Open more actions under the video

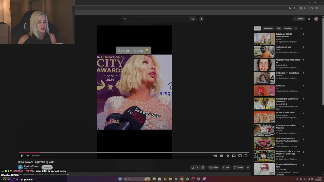click(248, 167)
